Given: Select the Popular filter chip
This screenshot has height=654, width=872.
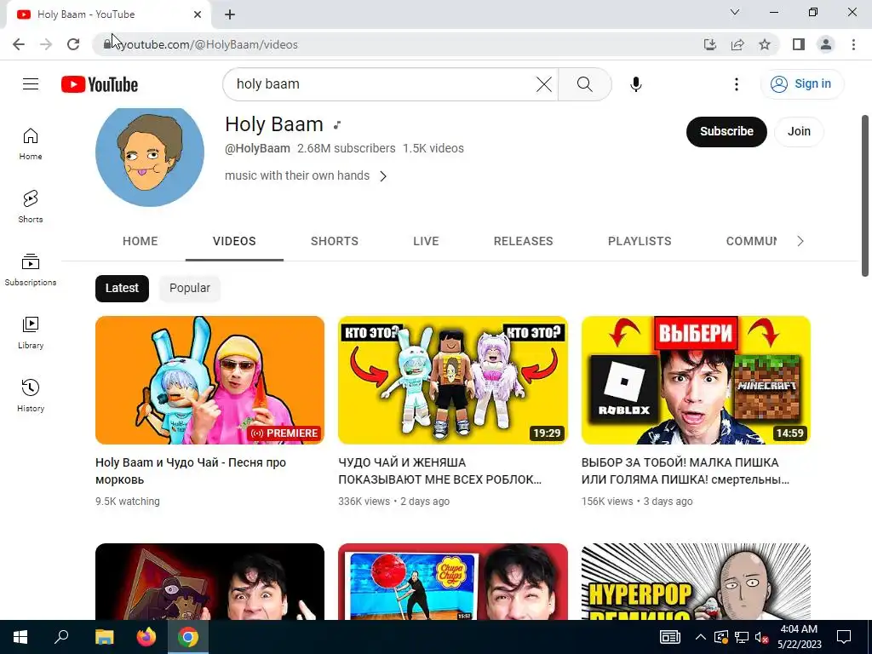Looking at the screenshot, I should (190, 288).
